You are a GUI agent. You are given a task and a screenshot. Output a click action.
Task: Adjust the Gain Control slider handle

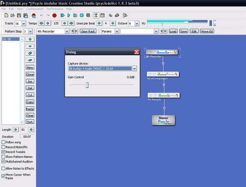coord(87,85)
